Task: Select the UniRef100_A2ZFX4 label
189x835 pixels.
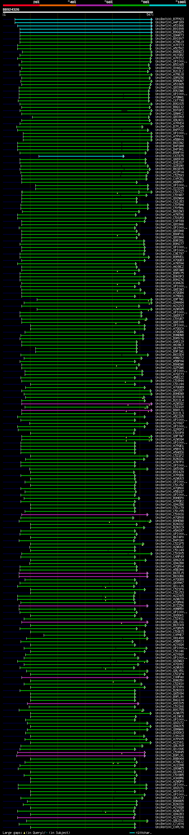Action: pos(169,172)
